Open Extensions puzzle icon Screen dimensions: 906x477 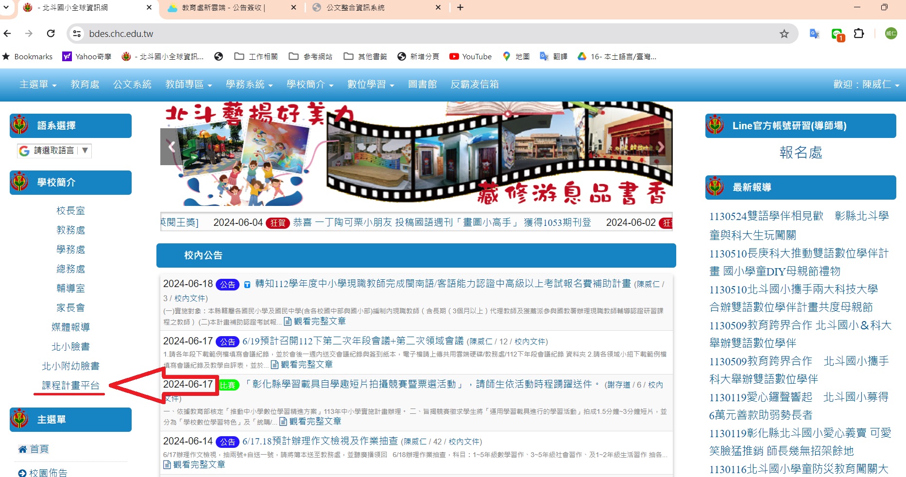[859, 34]
